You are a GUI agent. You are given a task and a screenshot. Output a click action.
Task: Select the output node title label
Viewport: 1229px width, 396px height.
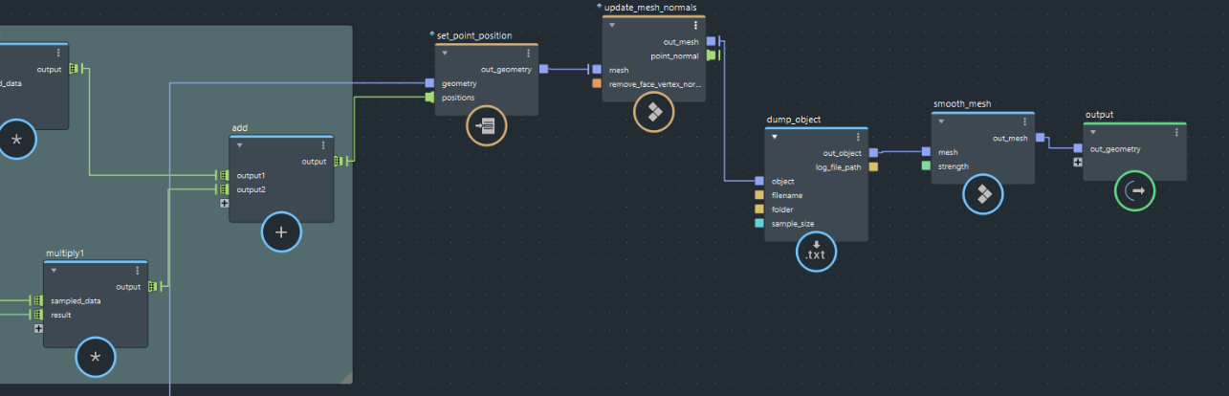click(1100, 115)
